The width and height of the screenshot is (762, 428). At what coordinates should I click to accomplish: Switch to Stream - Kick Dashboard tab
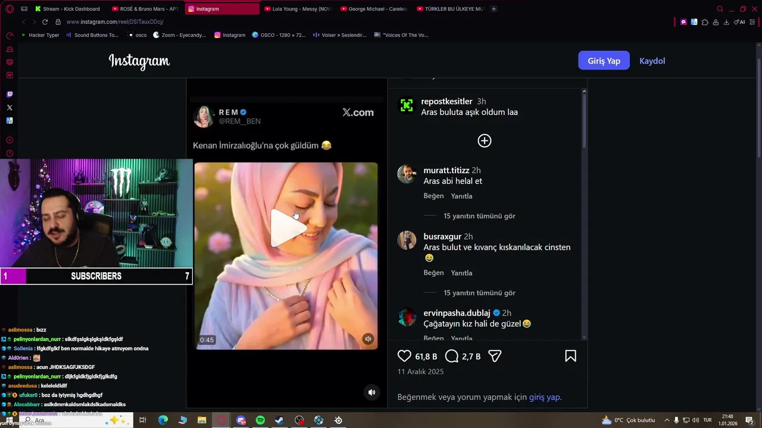coord(67,9)
